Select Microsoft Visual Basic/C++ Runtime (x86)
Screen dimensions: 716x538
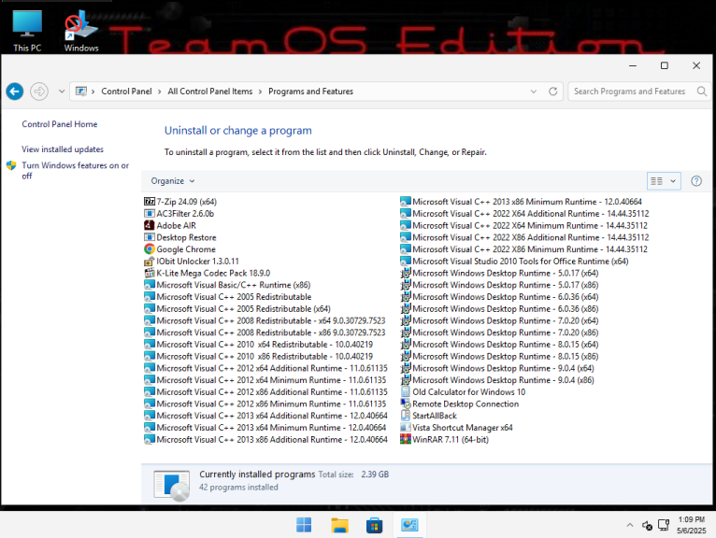[227, 285]
